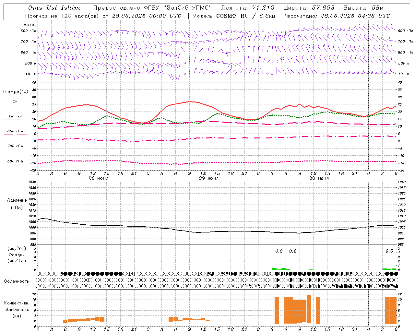Click the Ветер wind panel label
The height and width of the screenshot is (332, 415).
click(x=30, y=25)
